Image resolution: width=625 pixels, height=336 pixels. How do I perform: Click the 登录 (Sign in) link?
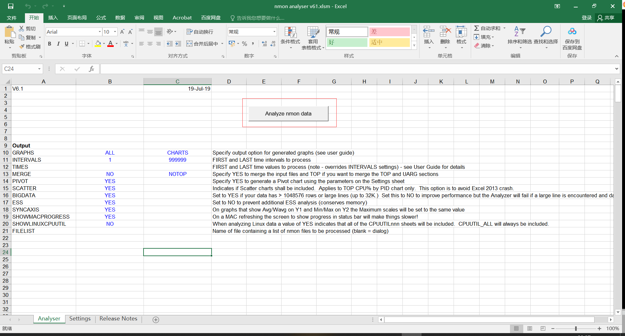(x=586, y=18)
